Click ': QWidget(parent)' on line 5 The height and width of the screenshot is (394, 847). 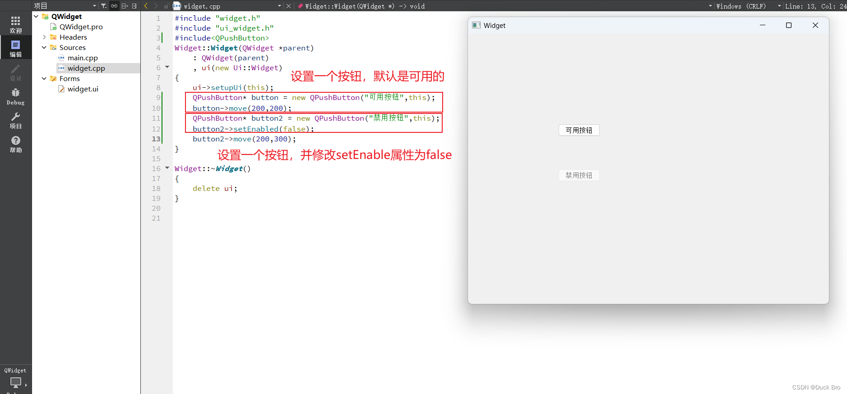pyautogui.click(x=231, y=58)
